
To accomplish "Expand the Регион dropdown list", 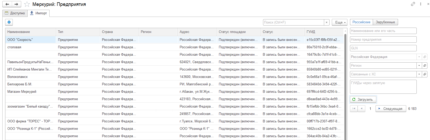I will point(419,66).
